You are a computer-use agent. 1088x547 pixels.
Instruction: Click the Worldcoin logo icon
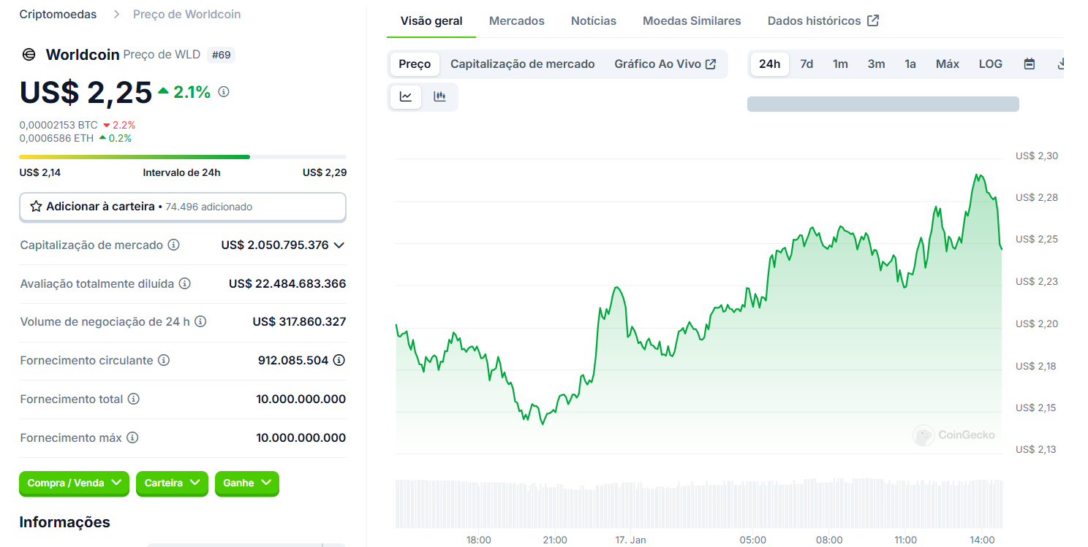pyautogui.click(x=29, y=55)
